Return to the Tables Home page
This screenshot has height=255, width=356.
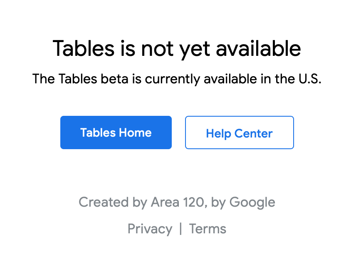pos(116,132)
